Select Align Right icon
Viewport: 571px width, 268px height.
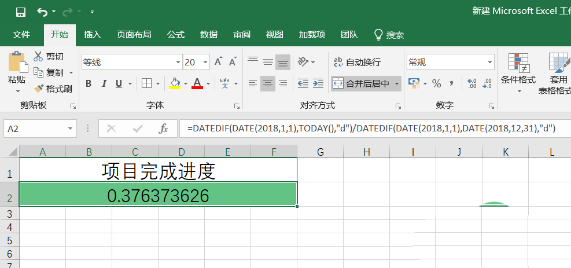pos(283,84)
